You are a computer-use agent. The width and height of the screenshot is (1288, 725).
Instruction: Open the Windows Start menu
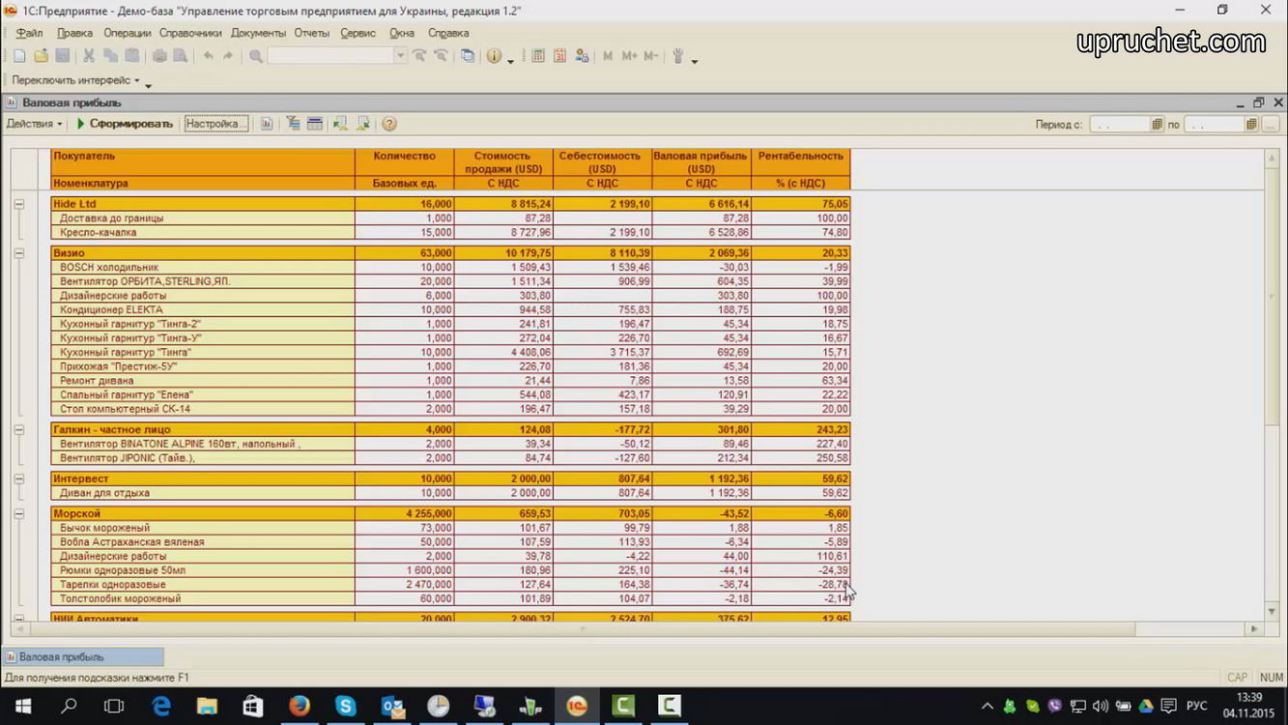[x=22, y=707]
